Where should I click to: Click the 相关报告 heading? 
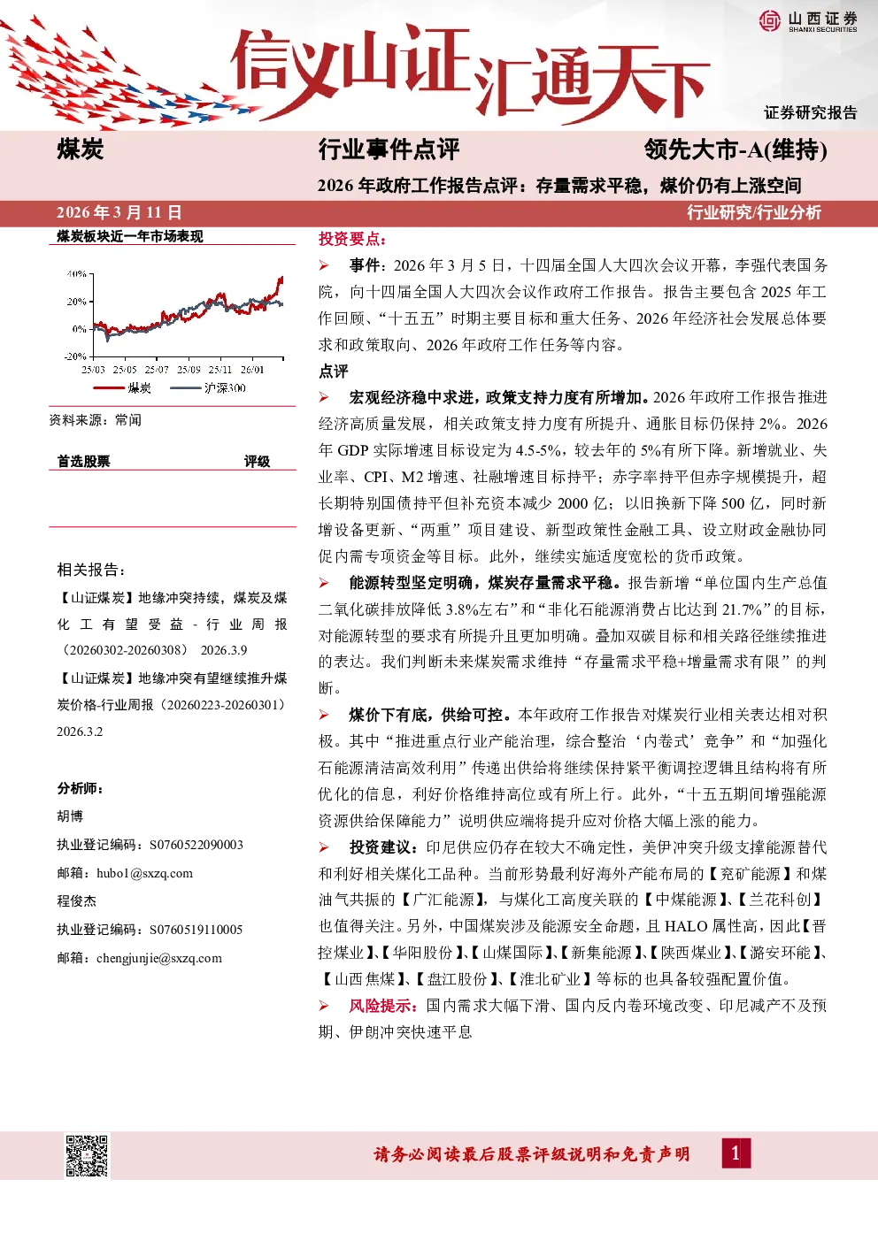[x=91, y=570]
